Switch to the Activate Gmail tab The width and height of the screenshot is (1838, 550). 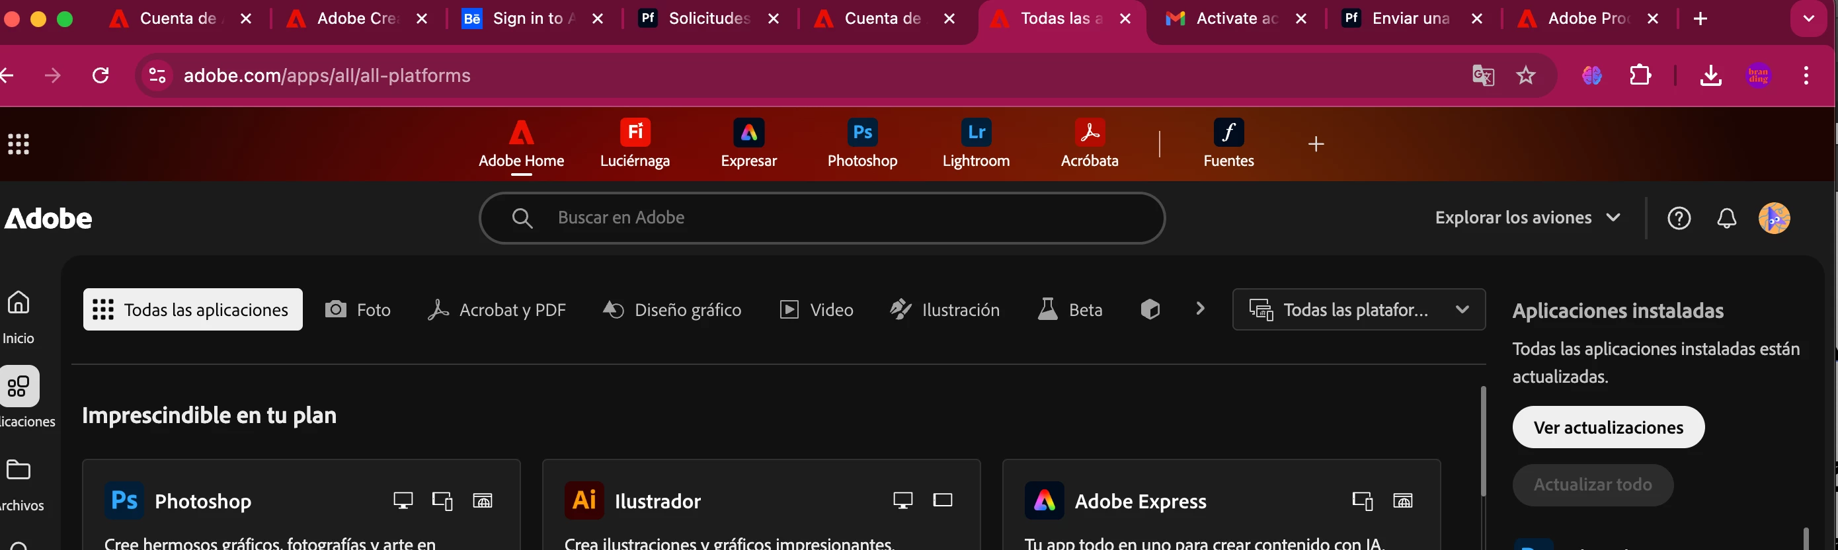point(1236,19)
